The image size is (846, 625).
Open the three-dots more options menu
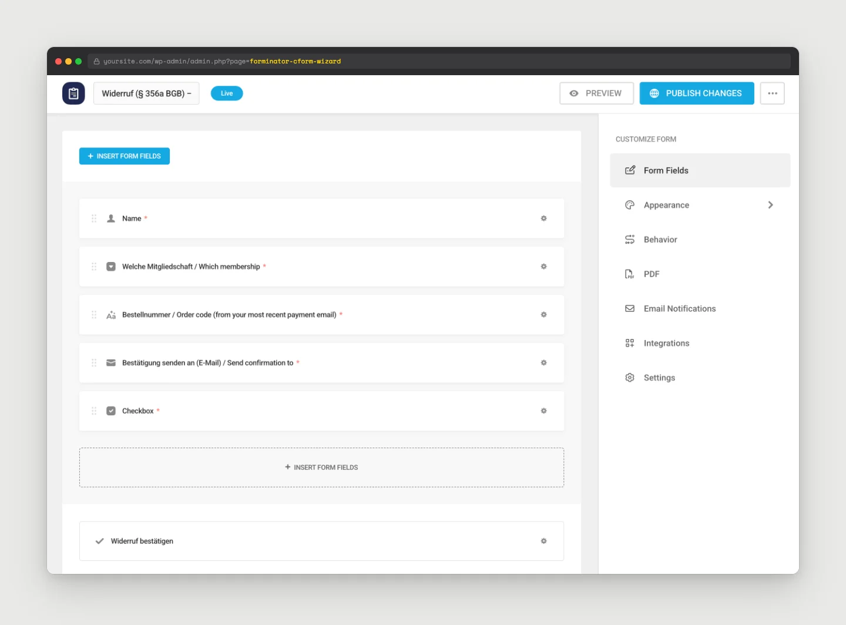[773, 93]
